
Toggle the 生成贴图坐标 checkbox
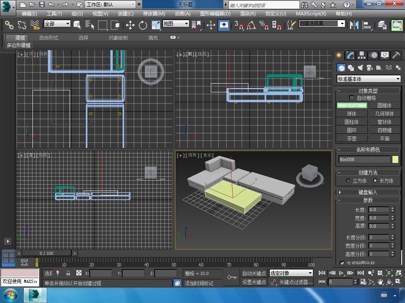pyautogui.click(x=342, y=263)
